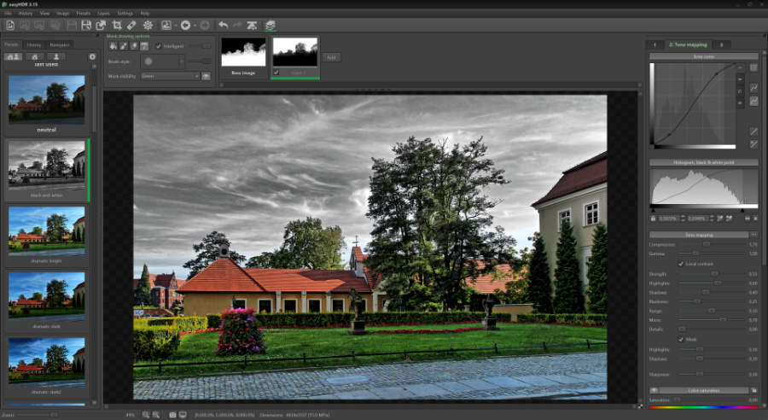Image resolution: width=768 pixels, height=420 pixels.
Task: Select the Crop tool in toolbar
Action: (117, 25)
